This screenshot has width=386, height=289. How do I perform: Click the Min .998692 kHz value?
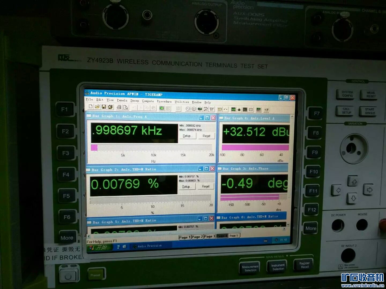(x=190, y=126)
